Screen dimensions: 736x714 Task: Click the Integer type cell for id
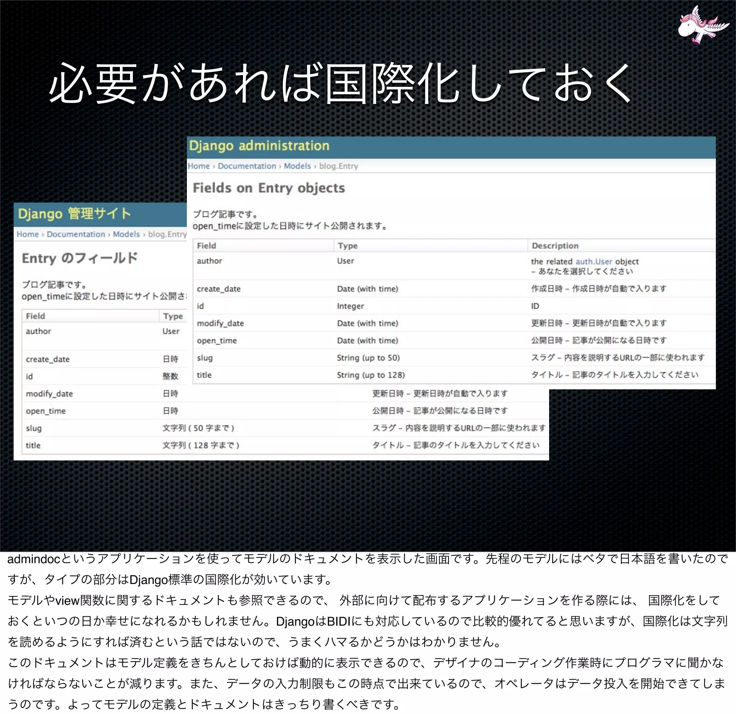(350, 306)
